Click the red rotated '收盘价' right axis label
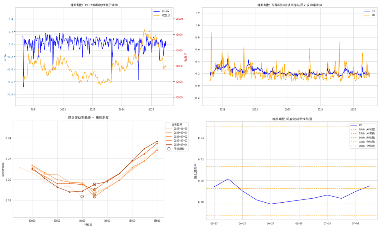The width and height of the screenshot is (381, 228). (186, 57)
